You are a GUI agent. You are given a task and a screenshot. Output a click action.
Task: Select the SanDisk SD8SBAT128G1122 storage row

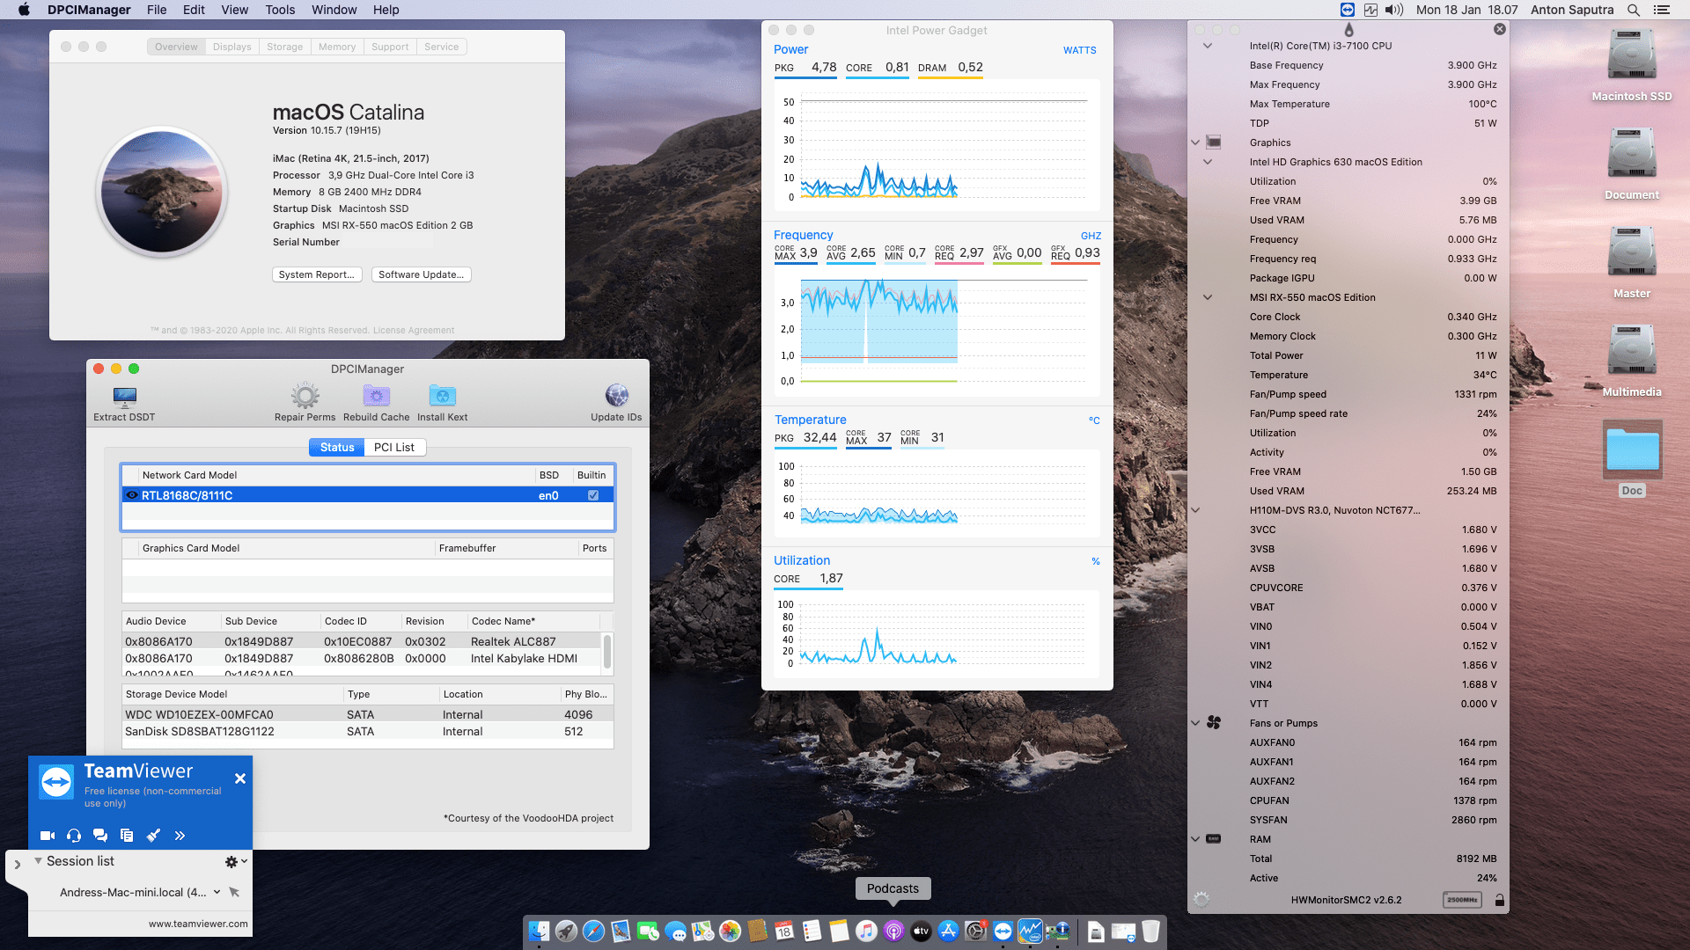(x=368, y=731)
